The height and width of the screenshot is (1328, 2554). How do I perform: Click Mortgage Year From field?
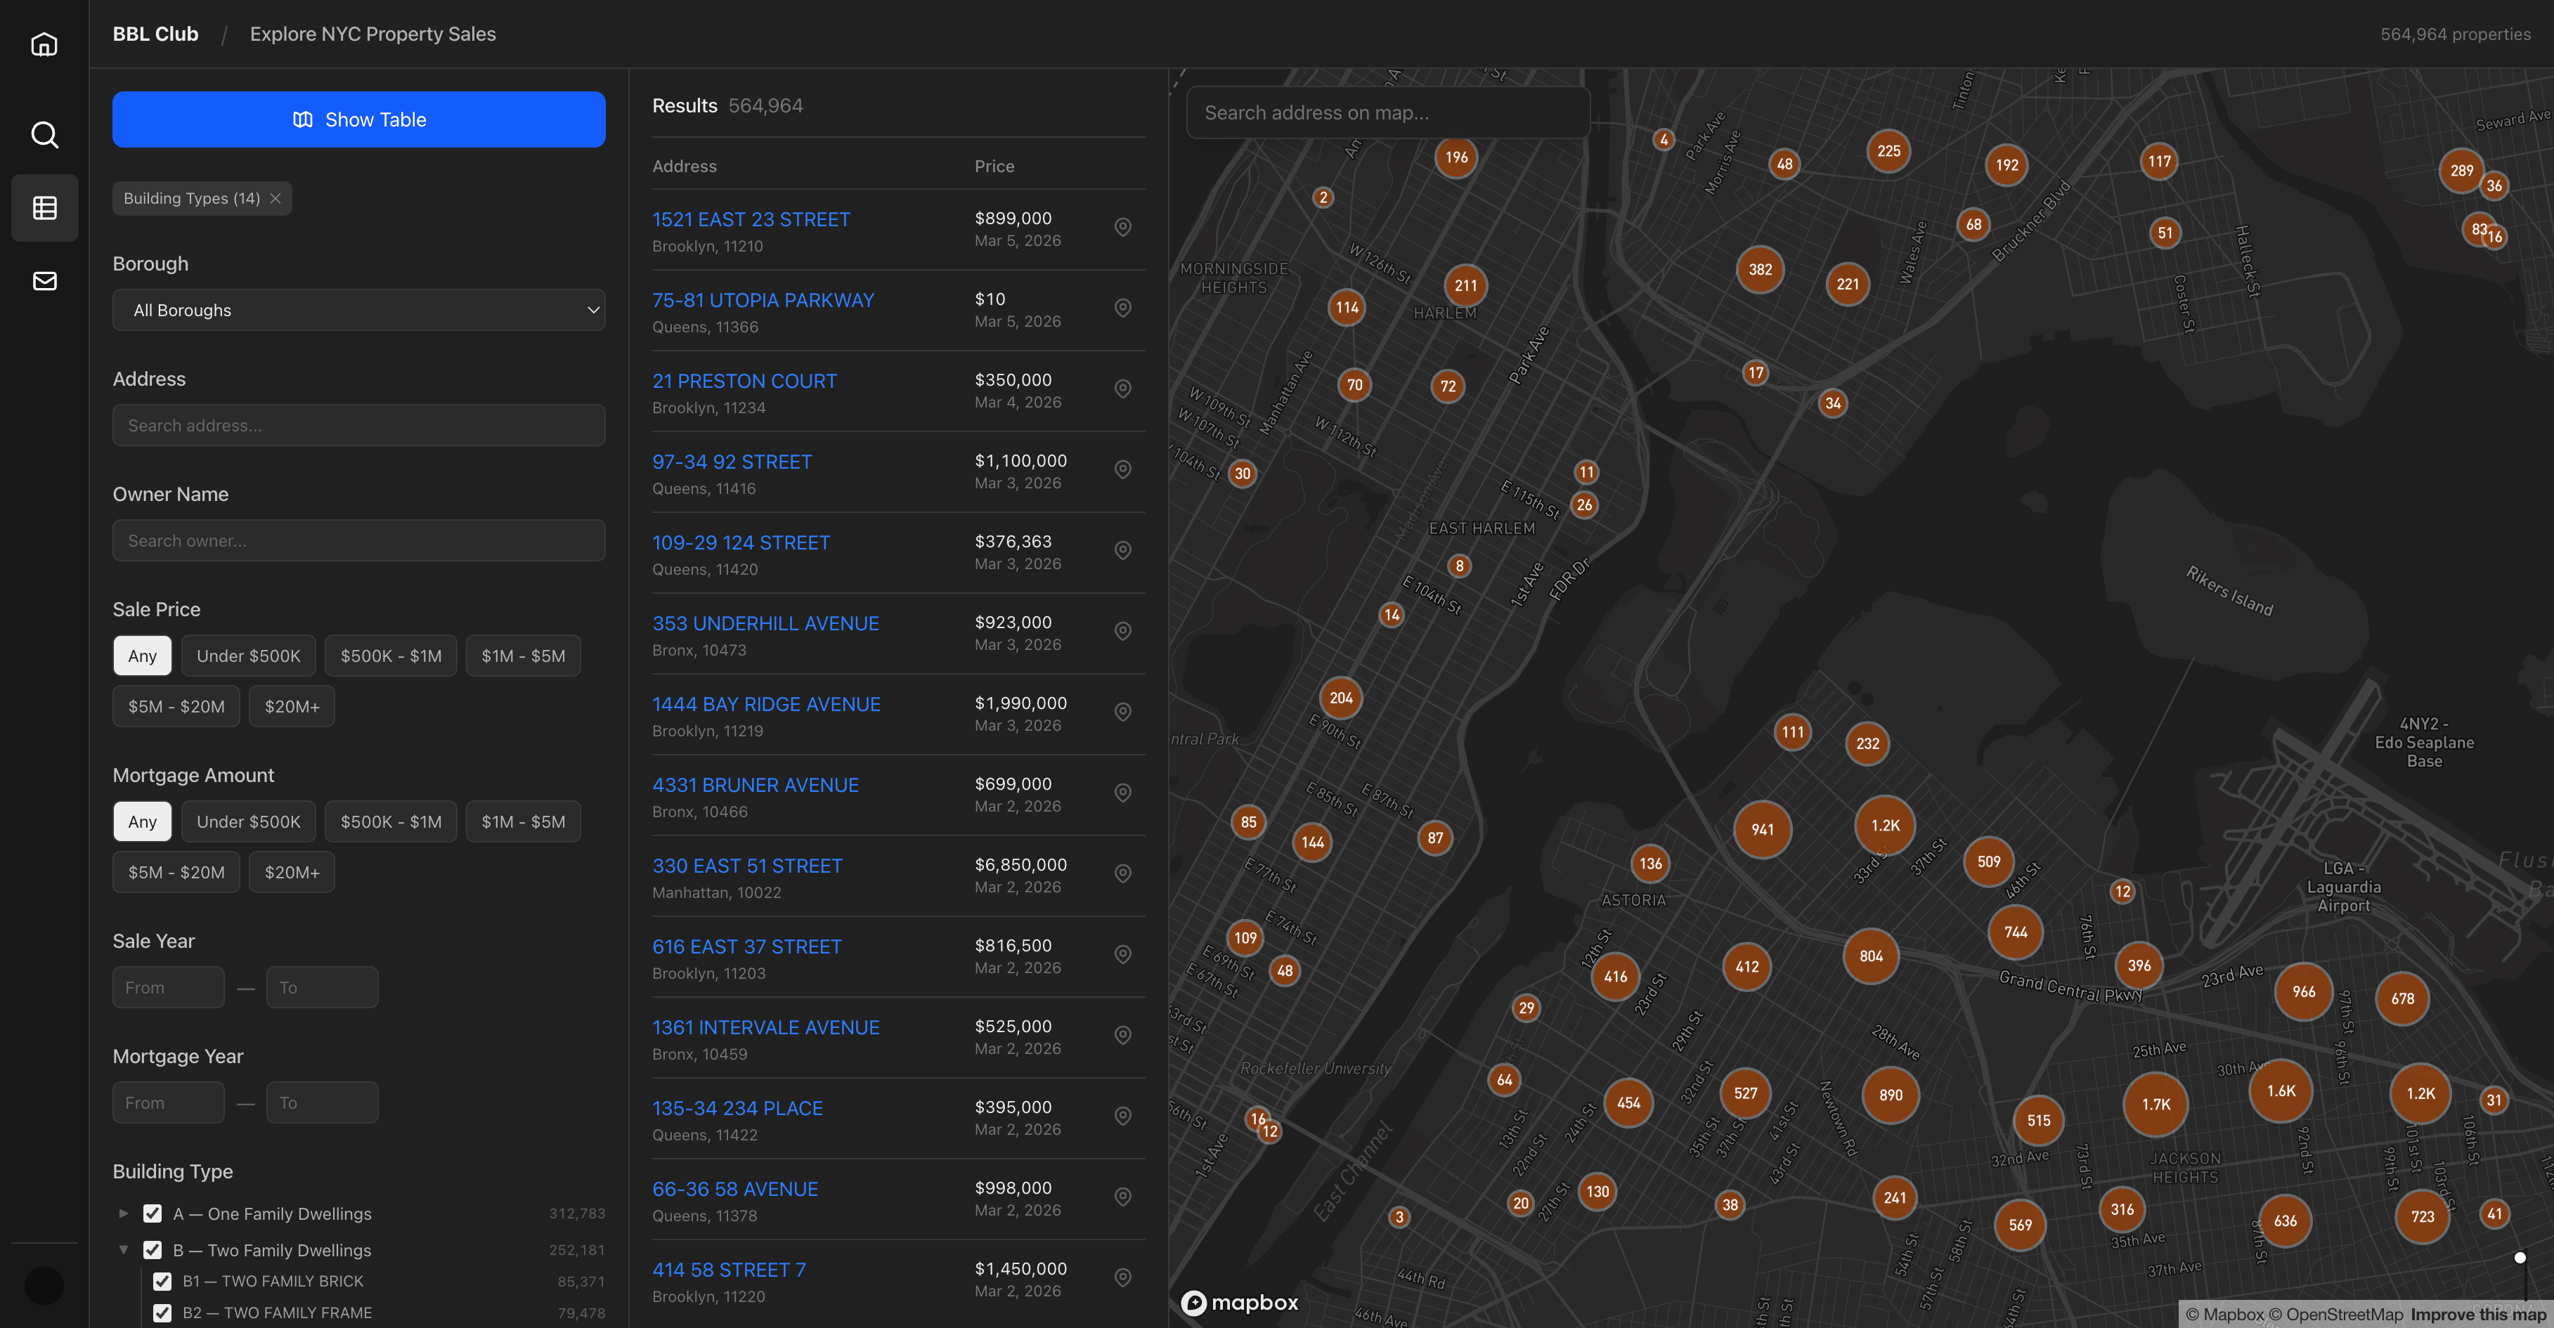[x=169, y=1103]
